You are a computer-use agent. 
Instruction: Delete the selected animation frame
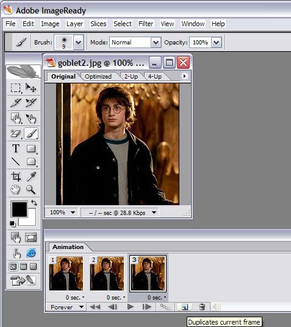click(202, 307)
